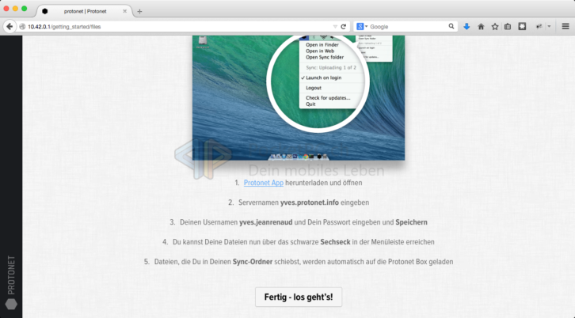Screen dimensions: 575x318
Task: Open a new tab with plus button
Action: (139, 11)
